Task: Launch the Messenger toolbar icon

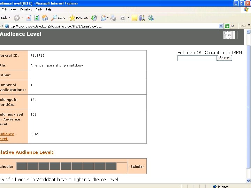Action: (x=151, y=18)
